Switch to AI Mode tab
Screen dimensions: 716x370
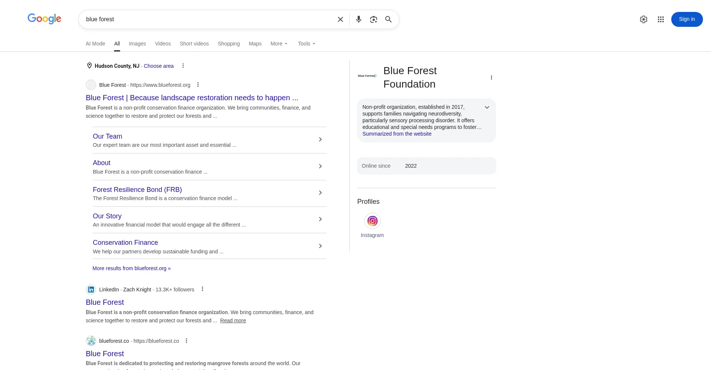[x=95, y=44]
